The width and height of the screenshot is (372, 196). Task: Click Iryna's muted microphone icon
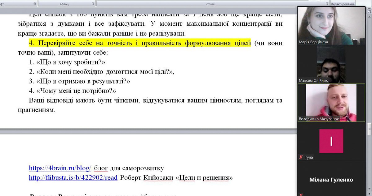click(300, 157)
